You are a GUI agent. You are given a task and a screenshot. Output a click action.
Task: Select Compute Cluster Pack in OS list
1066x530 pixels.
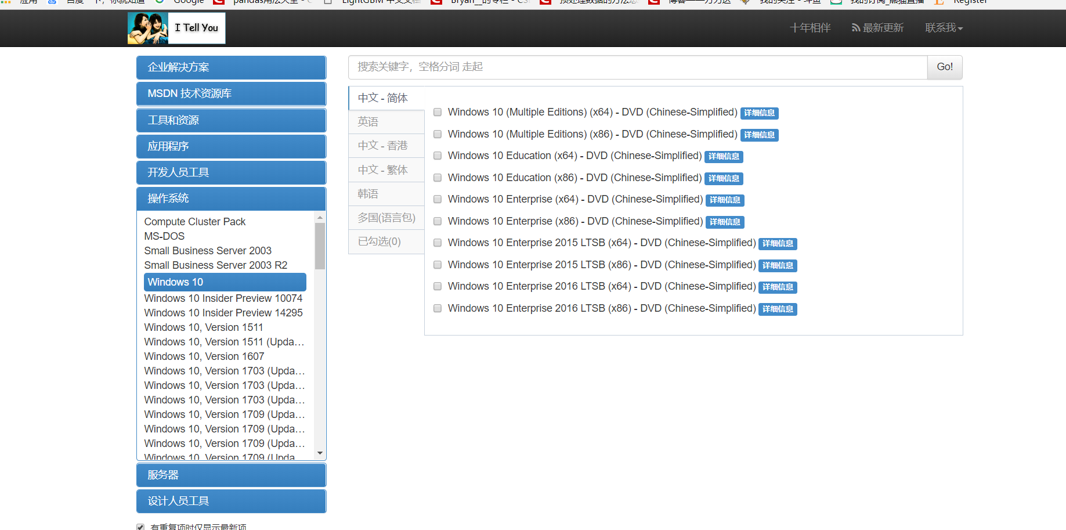(195, 222)
